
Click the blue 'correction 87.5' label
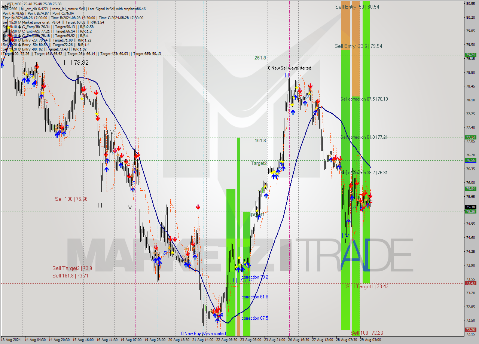pyautogui.click(x=255, y=318)
